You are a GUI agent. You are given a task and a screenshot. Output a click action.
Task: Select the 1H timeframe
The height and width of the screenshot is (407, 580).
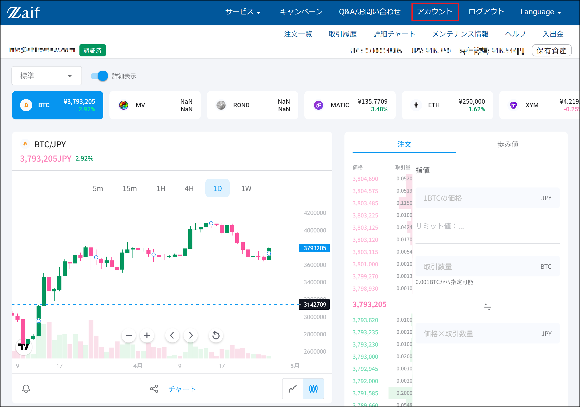tap(161, 188)
